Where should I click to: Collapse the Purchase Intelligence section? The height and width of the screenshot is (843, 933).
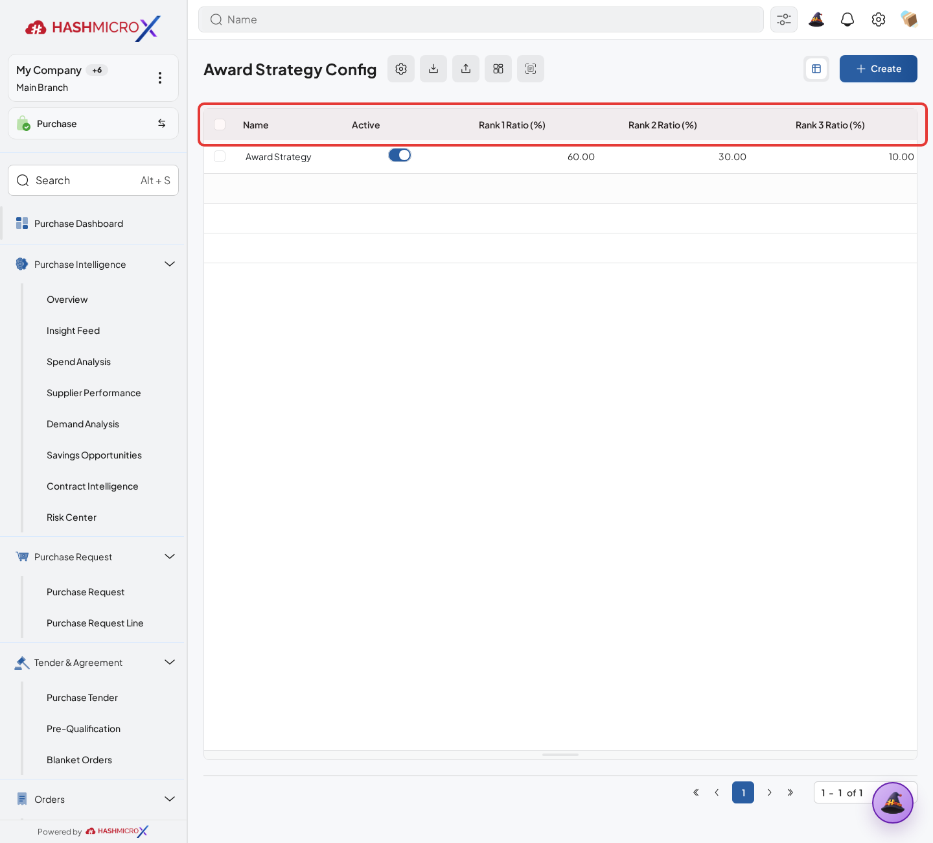(x=170, y=264)
